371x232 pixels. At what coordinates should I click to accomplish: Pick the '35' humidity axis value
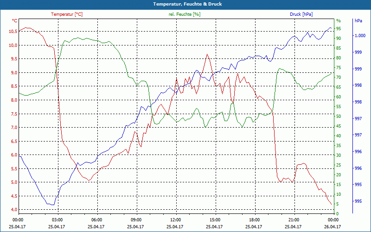(339, 146)
